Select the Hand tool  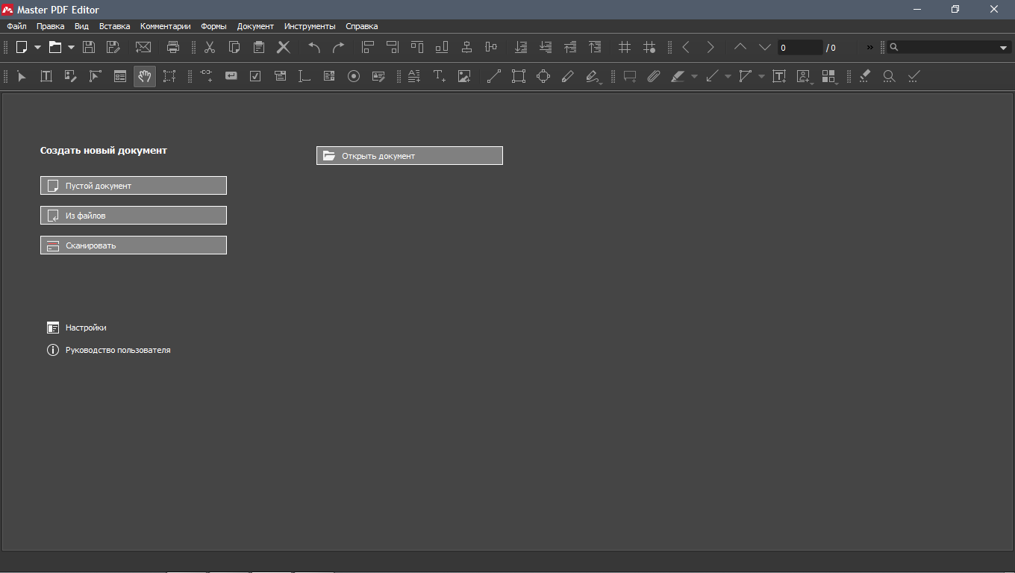145,76
